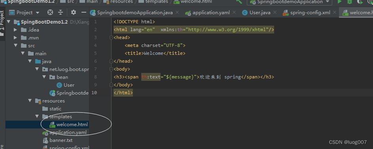Click the .mvn folder icon

[24, 38]
